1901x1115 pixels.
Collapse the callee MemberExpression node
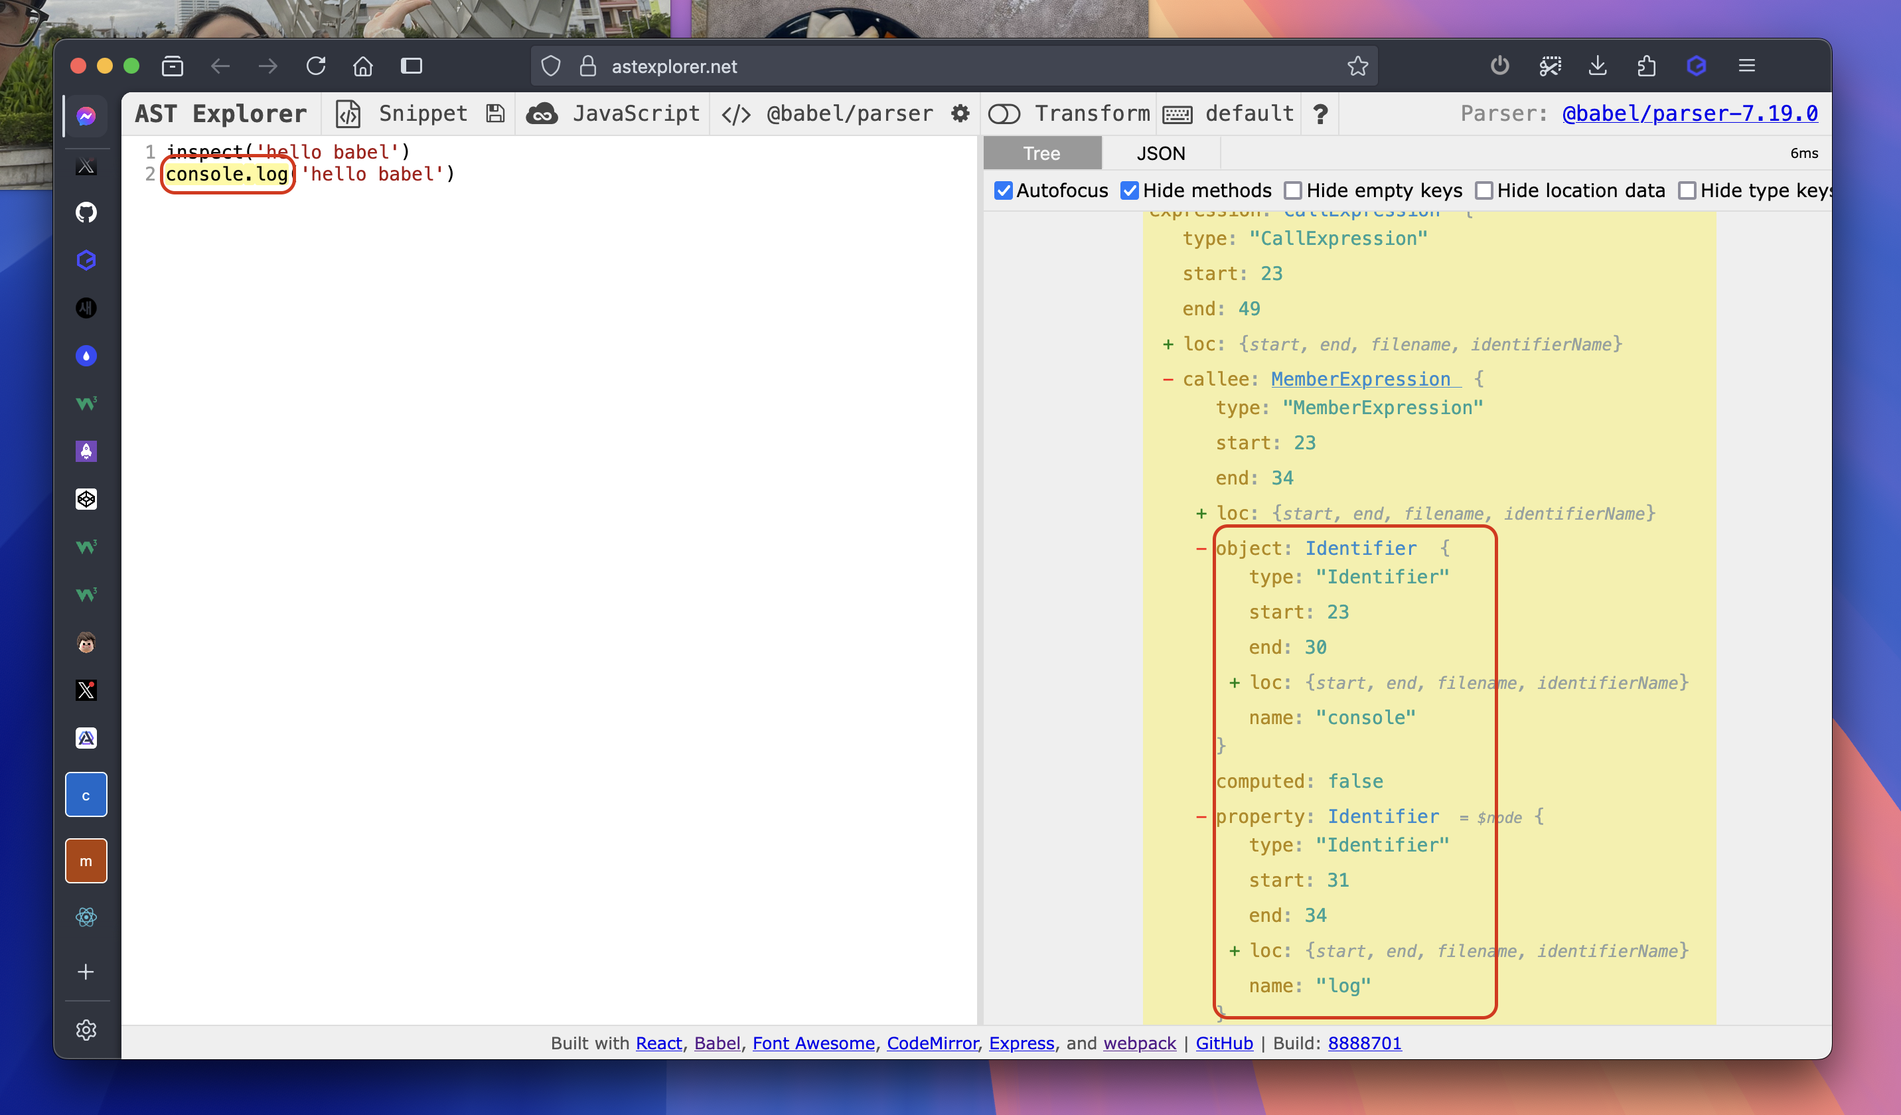(1168, 380)
